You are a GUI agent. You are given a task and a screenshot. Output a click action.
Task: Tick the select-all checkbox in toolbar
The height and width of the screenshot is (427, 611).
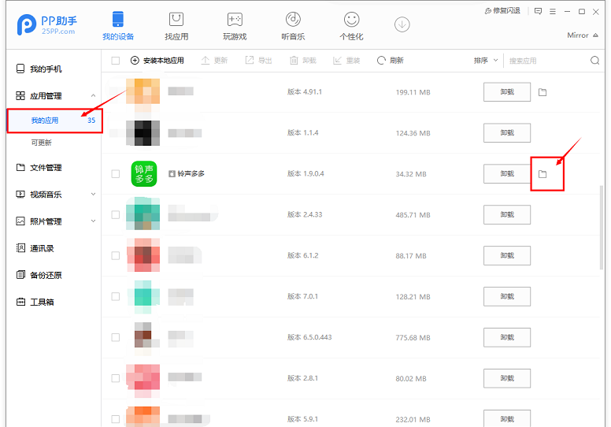click(116, 61)
